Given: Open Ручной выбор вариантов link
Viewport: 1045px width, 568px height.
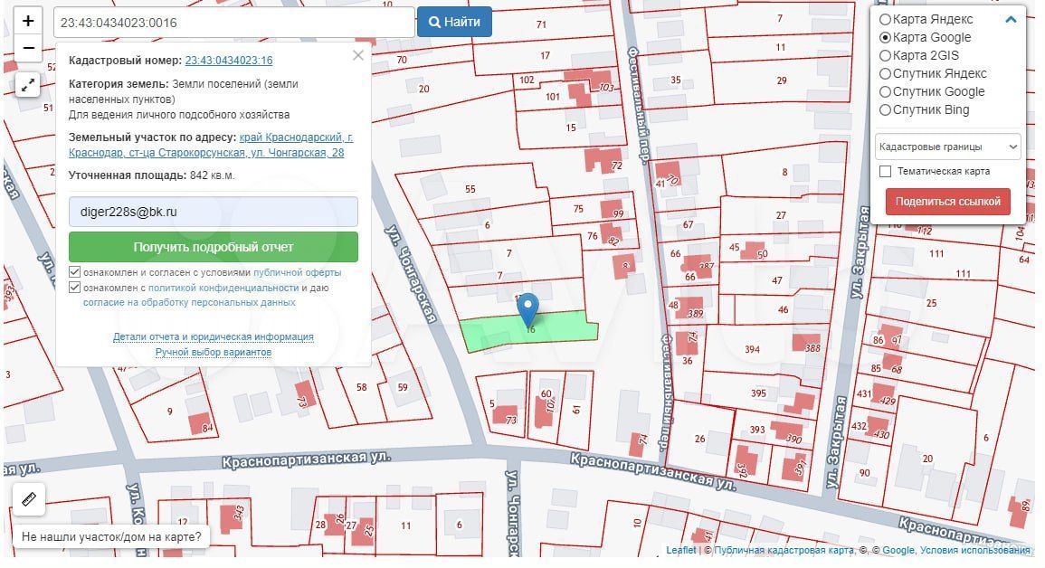Looking at the screenshot, I should [214, 352].
